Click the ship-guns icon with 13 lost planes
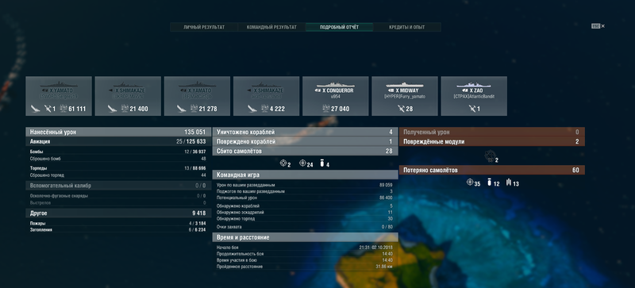Viewport: 635px width, 288px height. click(509, 182)
